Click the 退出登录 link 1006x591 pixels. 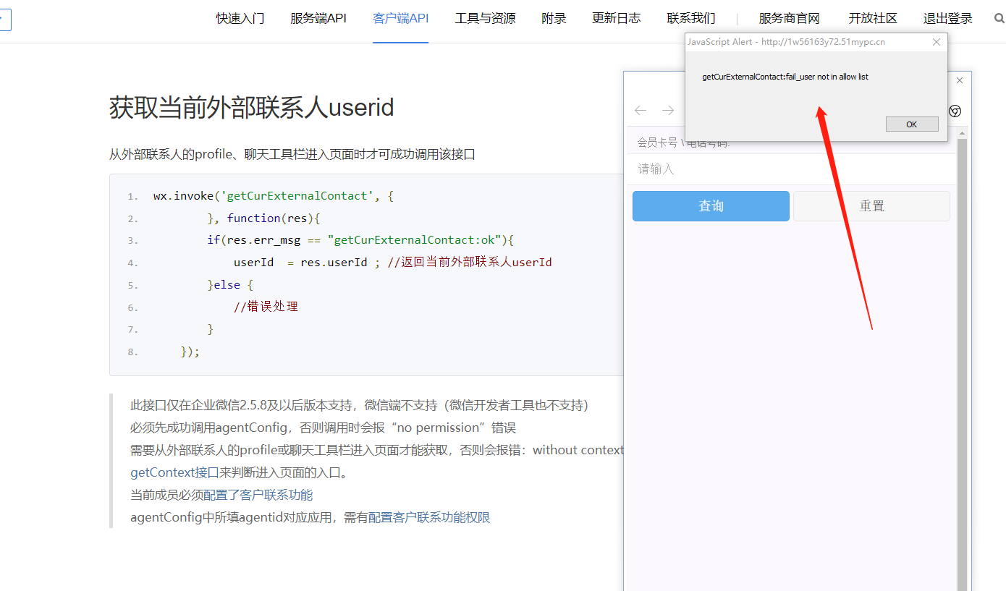point(948,19)
